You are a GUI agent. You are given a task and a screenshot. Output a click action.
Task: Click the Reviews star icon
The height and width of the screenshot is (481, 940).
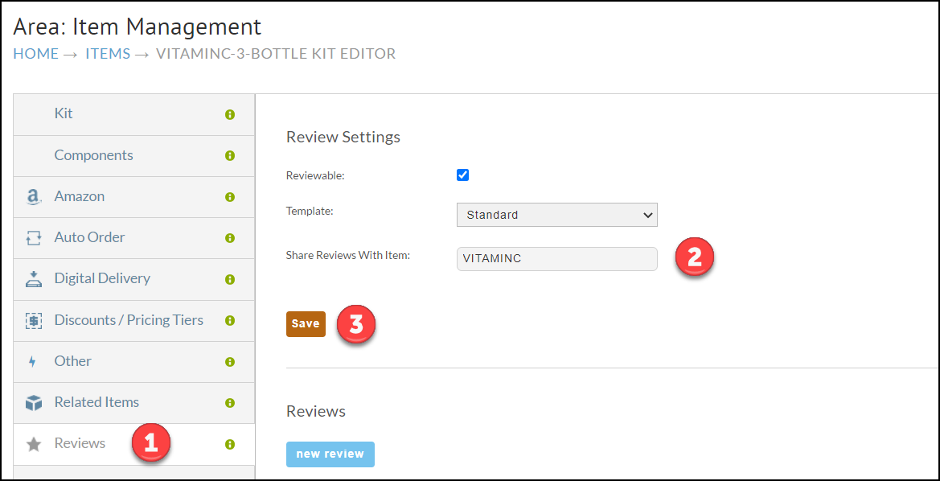[34, 445]
